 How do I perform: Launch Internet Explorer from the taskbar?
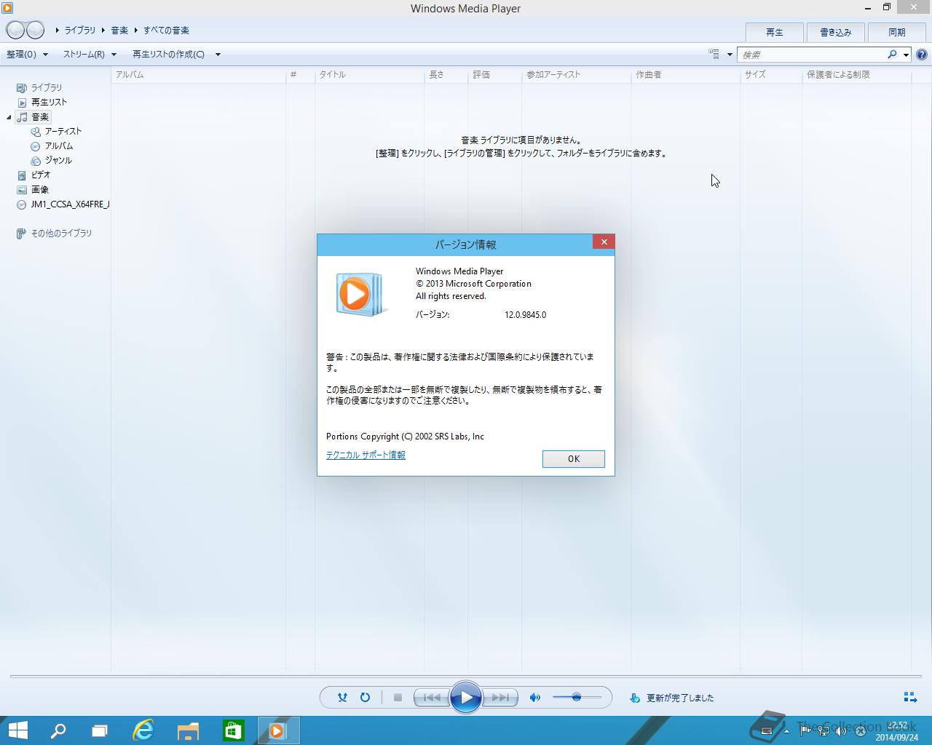click(143, 730)
